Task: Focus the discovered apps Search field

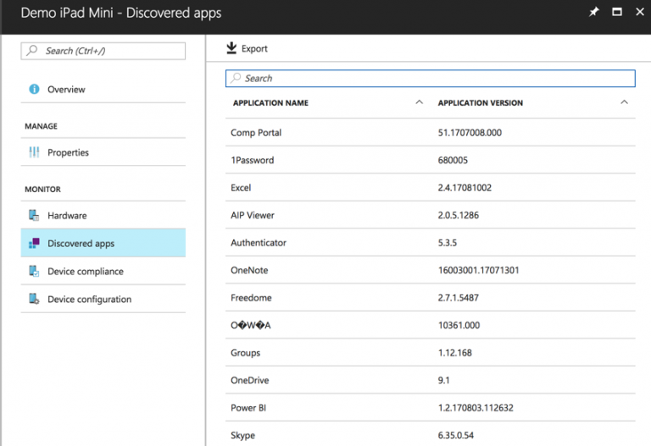Action: (430, 79)
